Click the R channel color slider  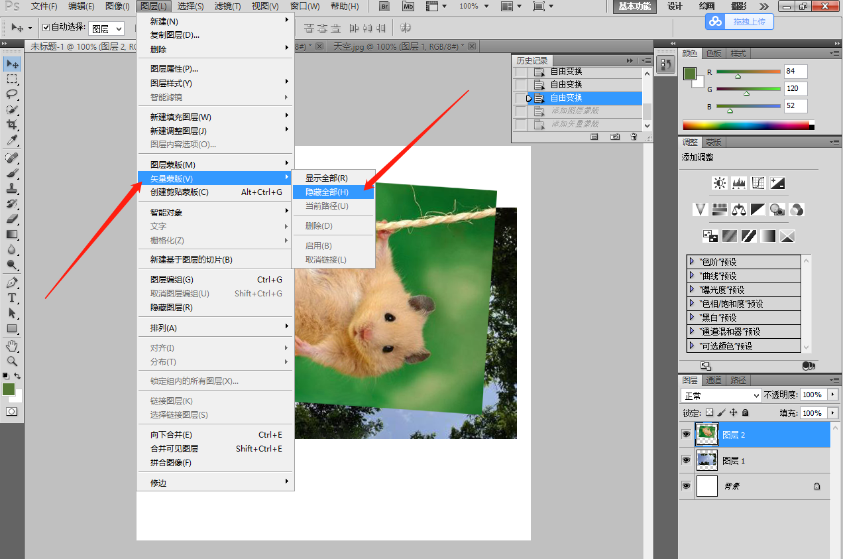click(x=748, y=72)
